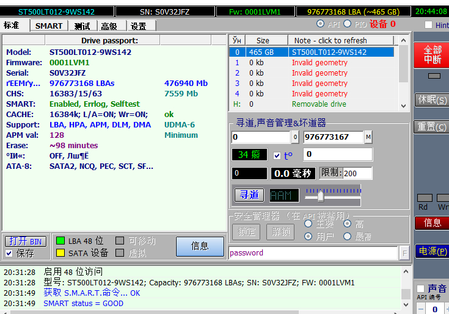Click the disabled 解锁 button
Image resolution: width=449 pixels, height=314 pixels.
(280, 232)
